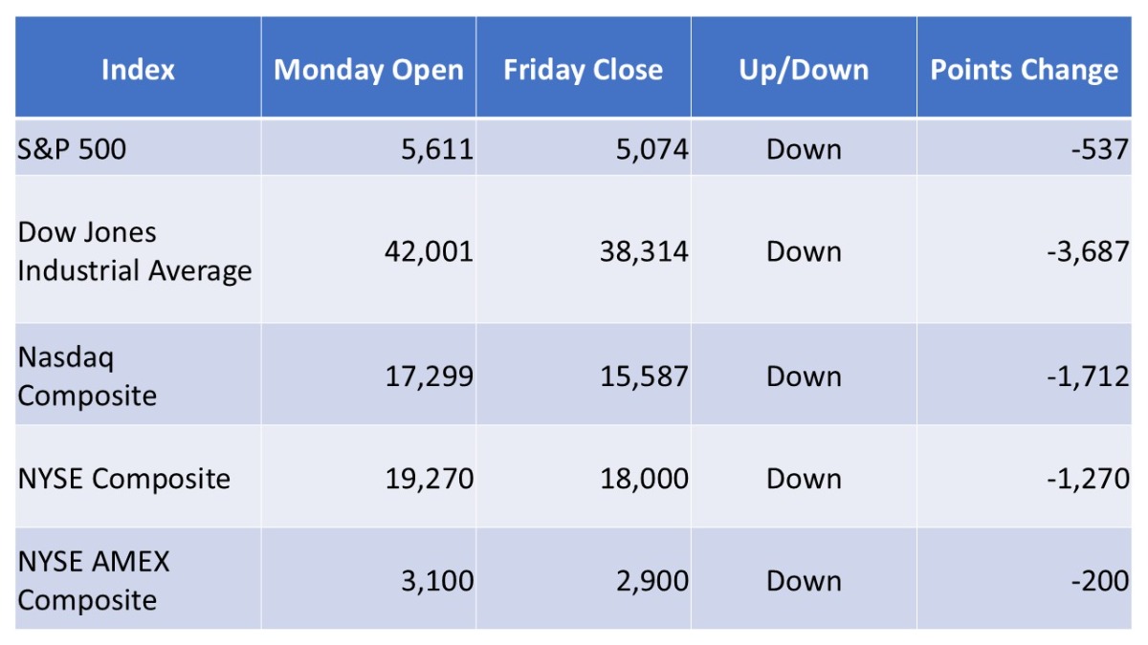Viewport: 1148px width, 645px height.
Task: Click the NYSE Composite row label
Action: click(124, 478)
